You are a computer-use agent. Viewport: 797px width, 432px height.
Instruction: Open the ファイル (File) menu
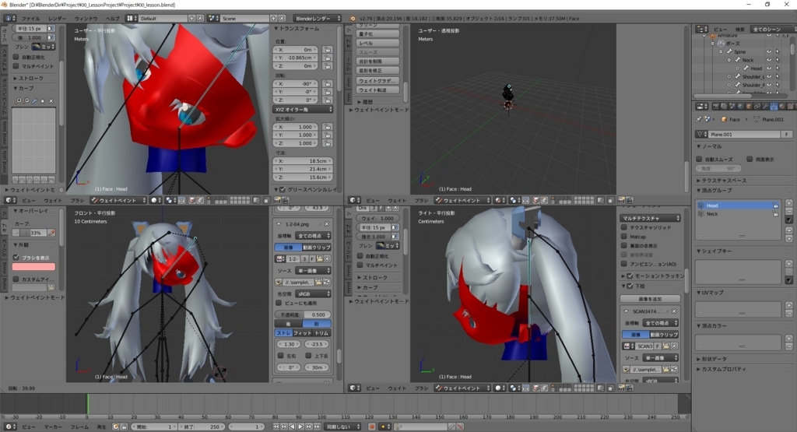[30, 19]
